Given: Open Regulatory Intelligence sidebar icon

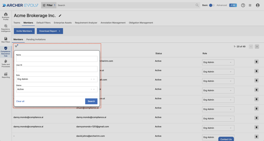Looking at the screenshot, I should (6, 28).
